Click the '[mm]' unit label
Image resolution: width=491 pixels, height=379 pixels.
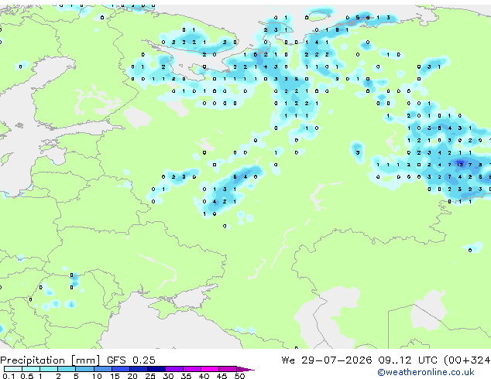(86, 360)
